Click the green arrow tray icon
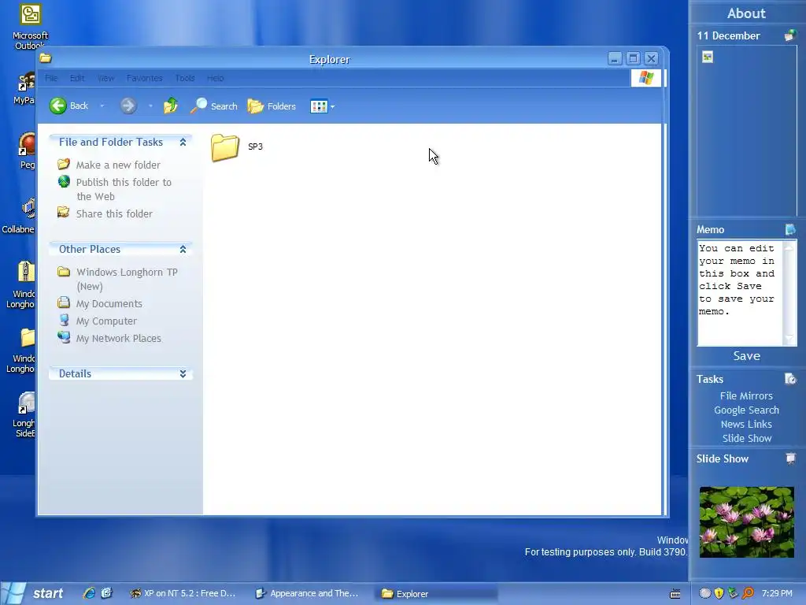806x605 pixels. point(733,594)
